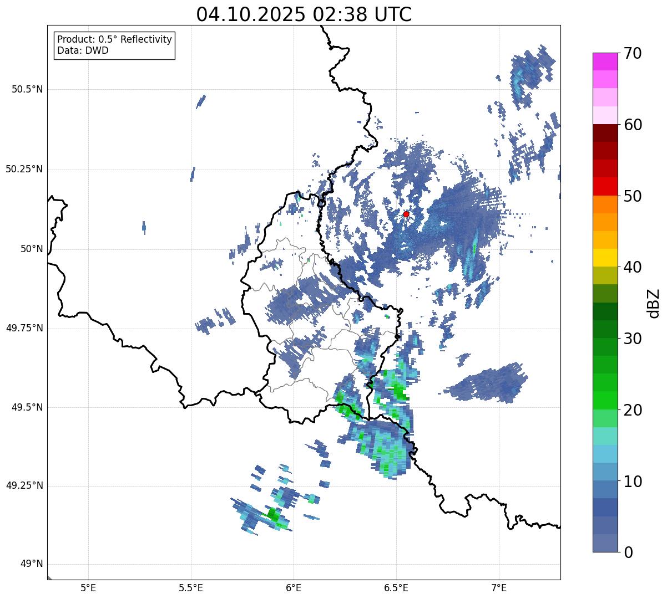This screenshot has height=599, width=667.
Task: Click the yellow colorbar swatch above 40
Action: pos(605,258)
